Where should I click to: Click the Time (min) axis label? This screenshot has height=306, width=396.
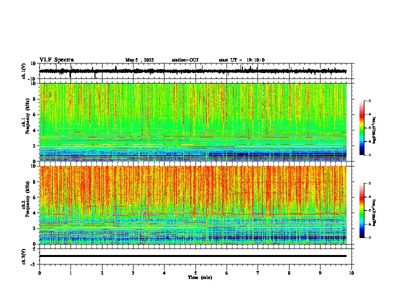tap(200, 277)
